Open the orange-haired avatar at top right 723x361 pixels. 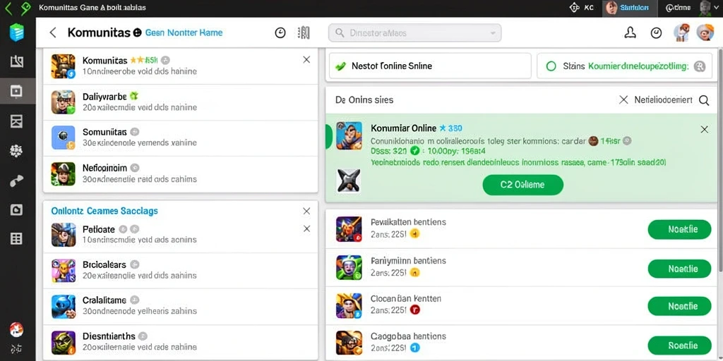705,32
